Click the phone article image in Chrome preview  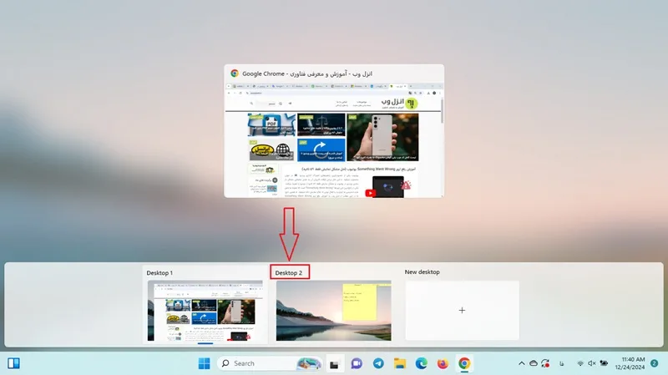(382, 137)
